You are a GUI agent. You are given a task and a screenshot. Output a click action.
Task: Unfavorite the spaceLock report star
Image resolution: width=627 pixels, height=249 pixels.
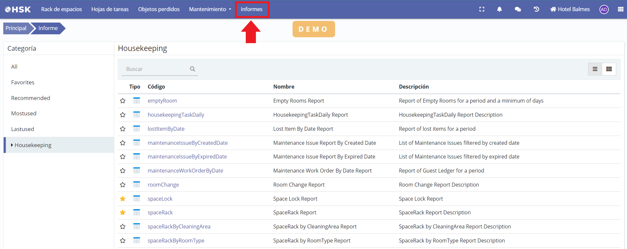coord(123,199)
